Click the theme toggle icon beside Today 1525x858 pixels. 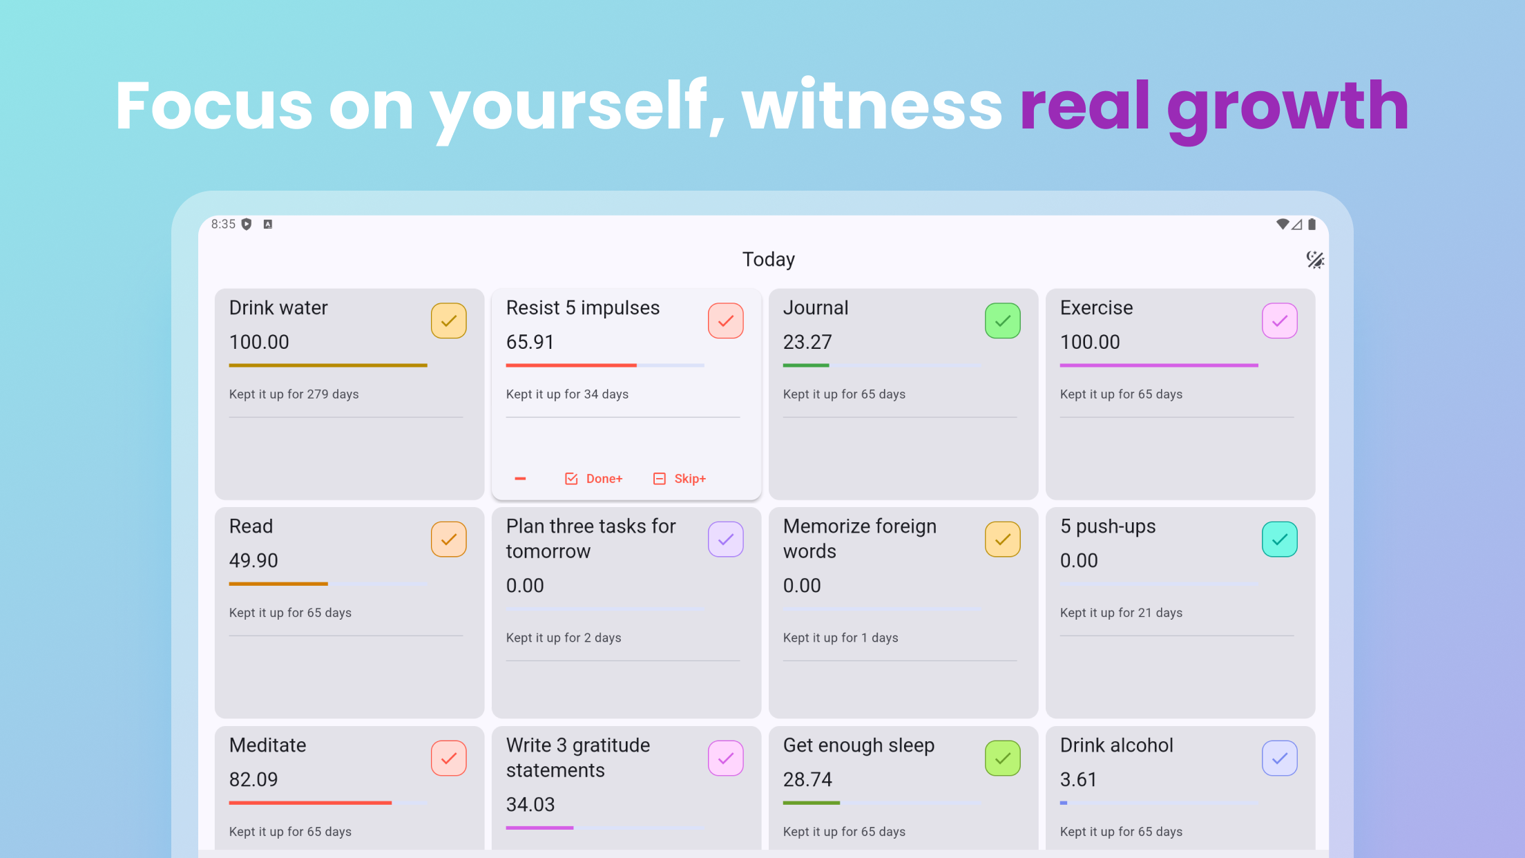click(x=1315, y=260)
